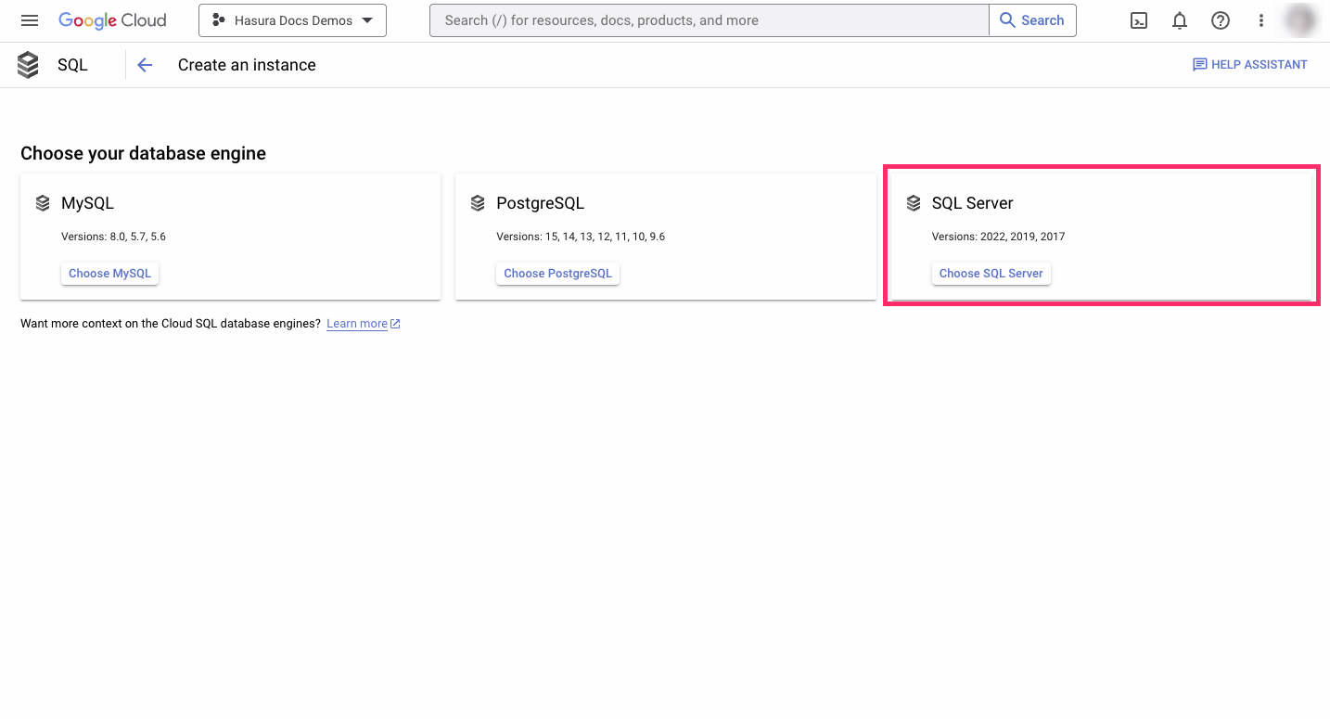Click 'Versions: 8.0, 5.7, 5.6' text
This screenshot has height=719, width=1330.
(113, 237)
